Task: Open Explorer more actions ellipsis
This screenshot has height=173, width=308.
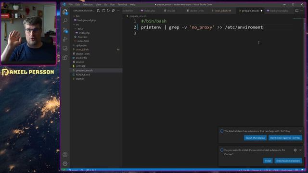Action: click(x=118, y=11)
